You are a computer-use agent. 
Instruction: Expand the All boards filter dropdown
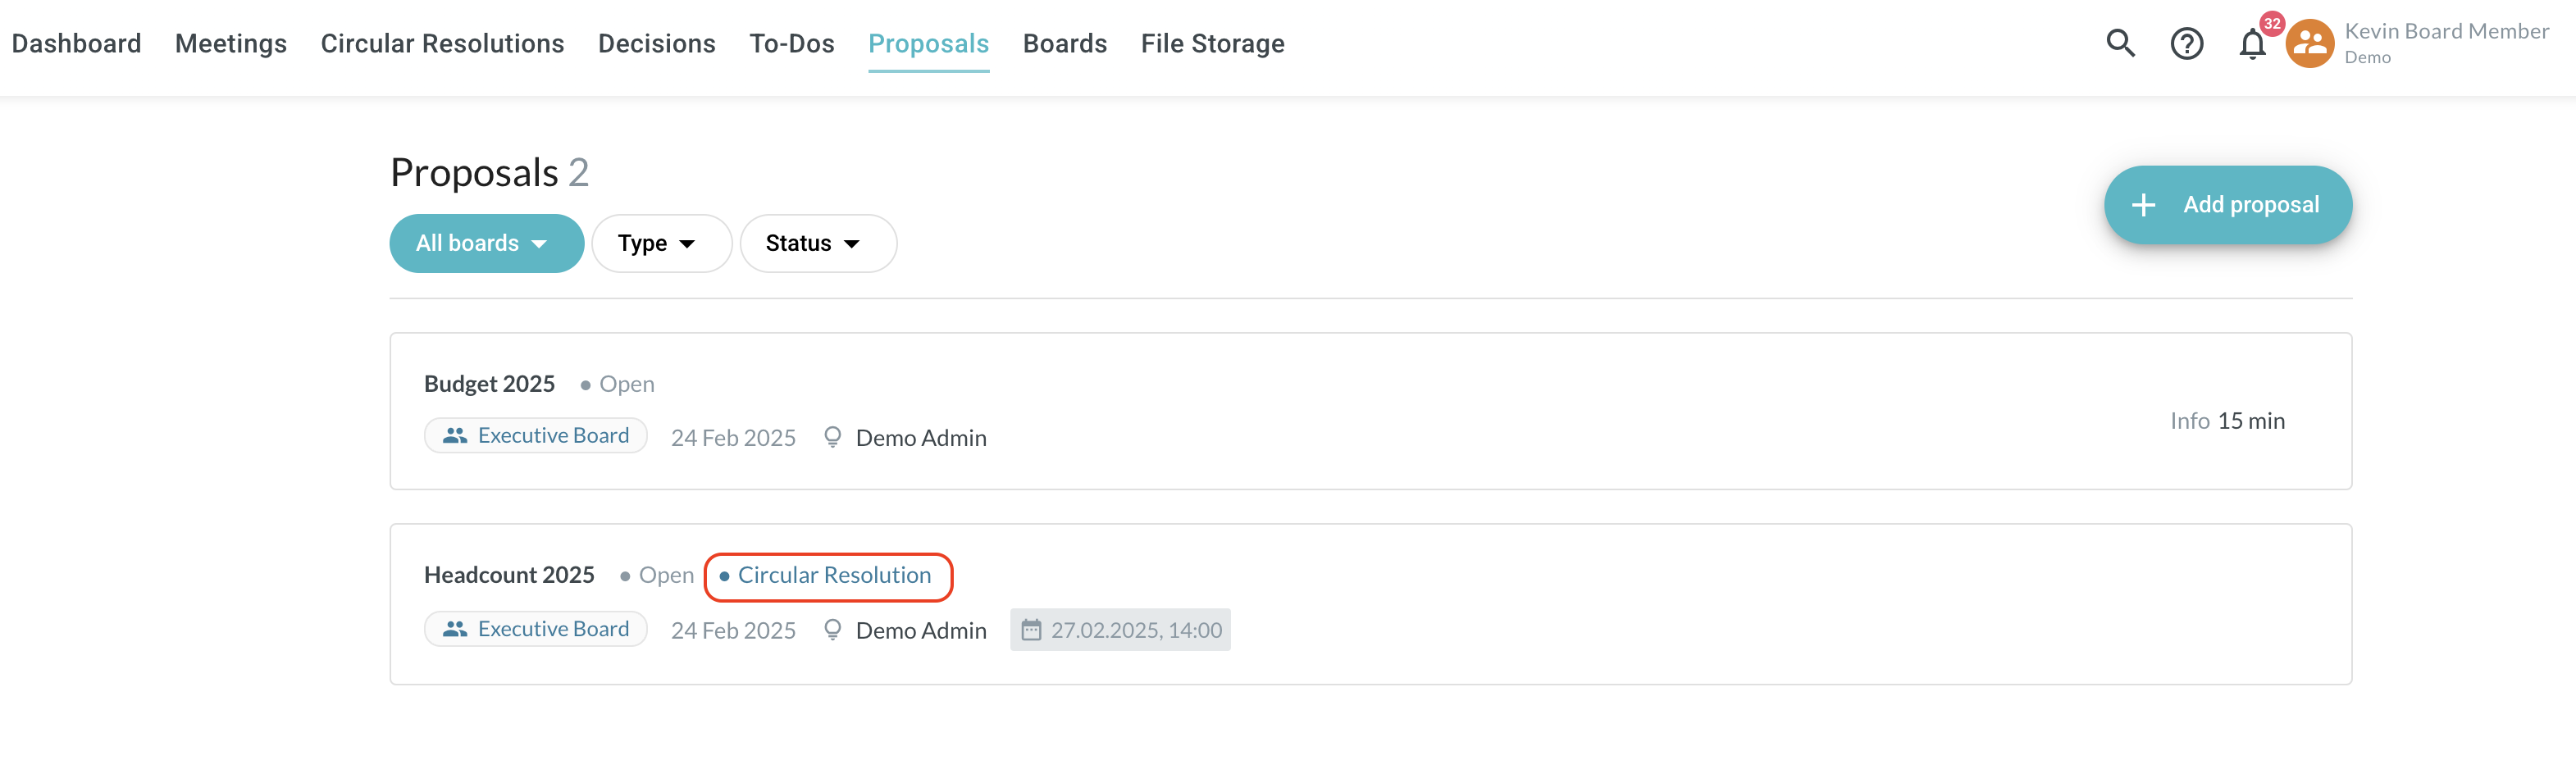click(x=486, y=244)
